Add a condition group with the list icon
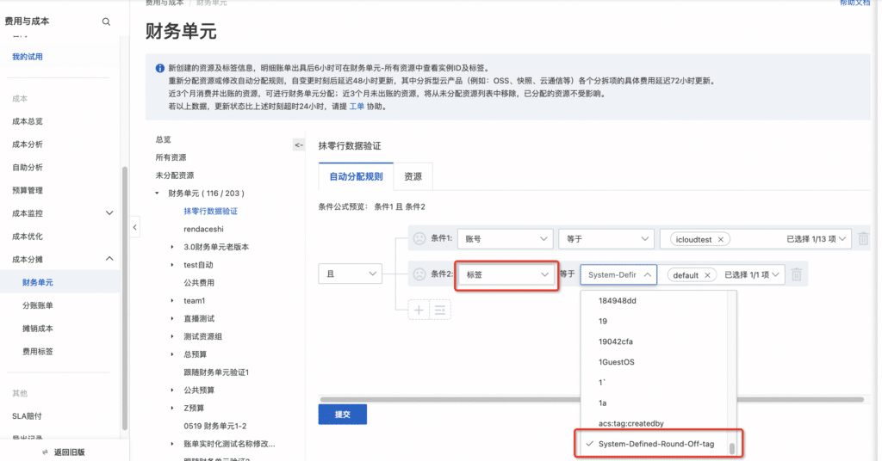Viewport: 882px width, 461px height. (440, 310)
